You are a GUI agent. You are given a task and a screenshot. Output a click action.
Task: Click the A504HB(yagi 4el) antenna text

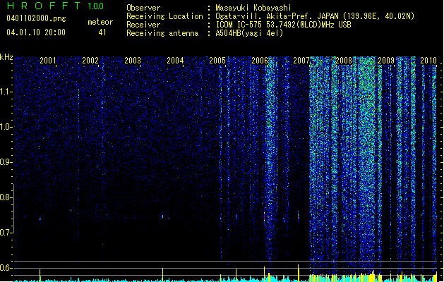[249, 33]
